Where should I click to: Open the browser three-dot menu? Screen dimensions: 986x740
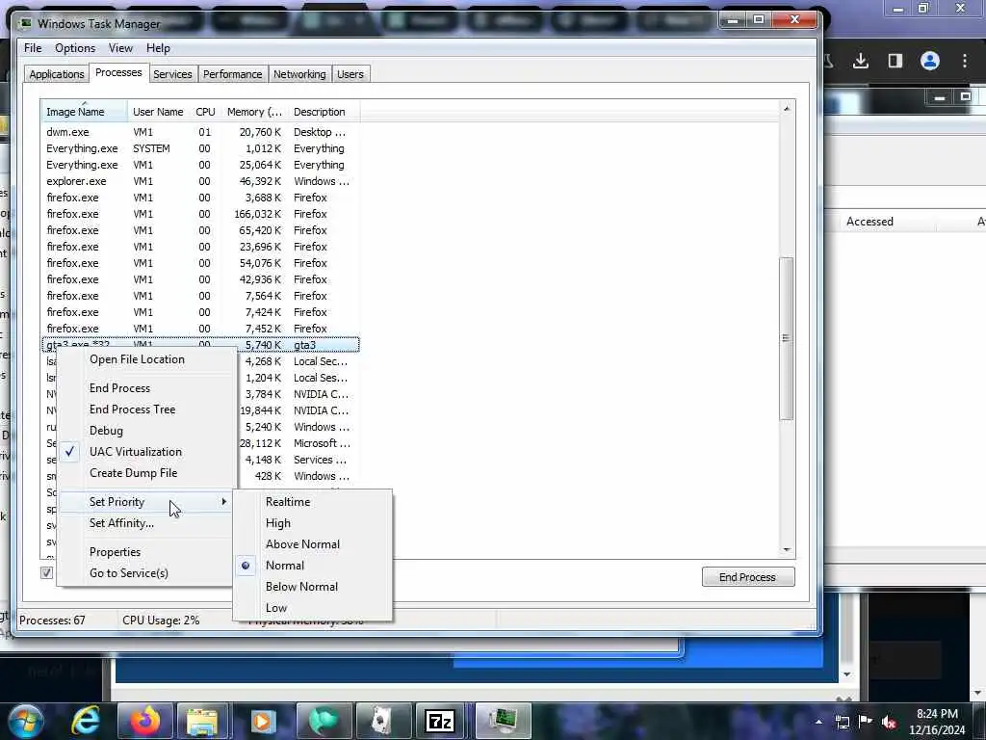coord(965,61)
